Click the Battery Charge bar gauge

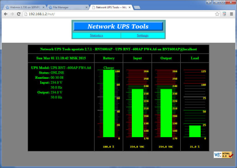pyautogui.click(x=109, y=104)
